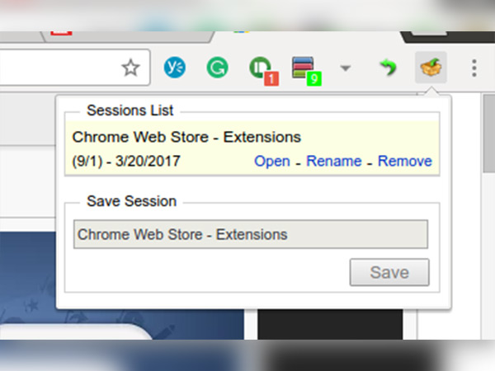Viewport: 495px width, 371px height.
Task: Click the green Grammarly extension icon
Action: point(216,68)
